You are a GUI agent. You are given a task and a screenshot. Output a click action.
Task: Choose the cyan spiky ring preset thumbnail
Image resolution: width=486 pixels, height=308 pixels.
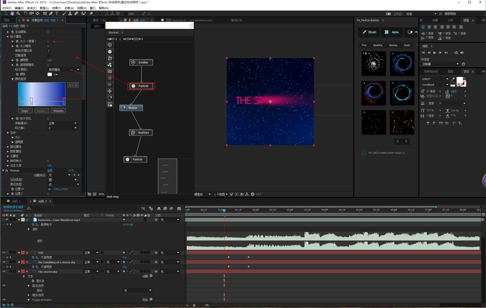pyautogui.click(x=402, y=93)
